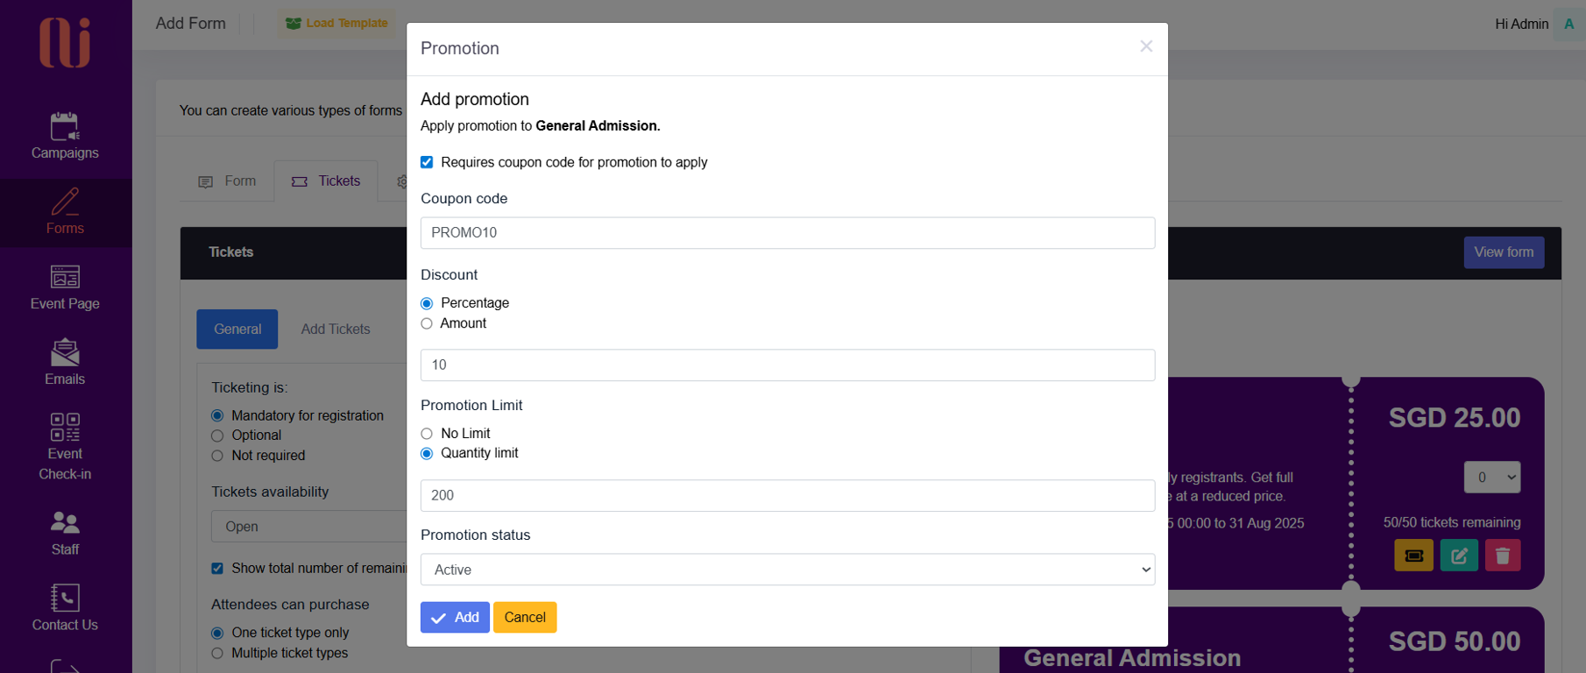1586x673 pixels.
Task: Open the Add Tickets tab
Action: click(x=336, y=329)
